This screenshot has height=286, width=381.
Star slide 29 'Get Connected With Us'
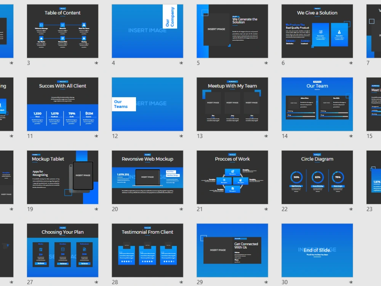coord(266,282)
